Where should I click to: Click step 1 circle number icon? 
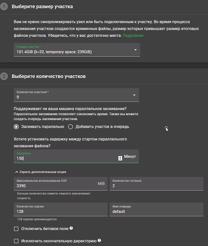click(4, 7)
